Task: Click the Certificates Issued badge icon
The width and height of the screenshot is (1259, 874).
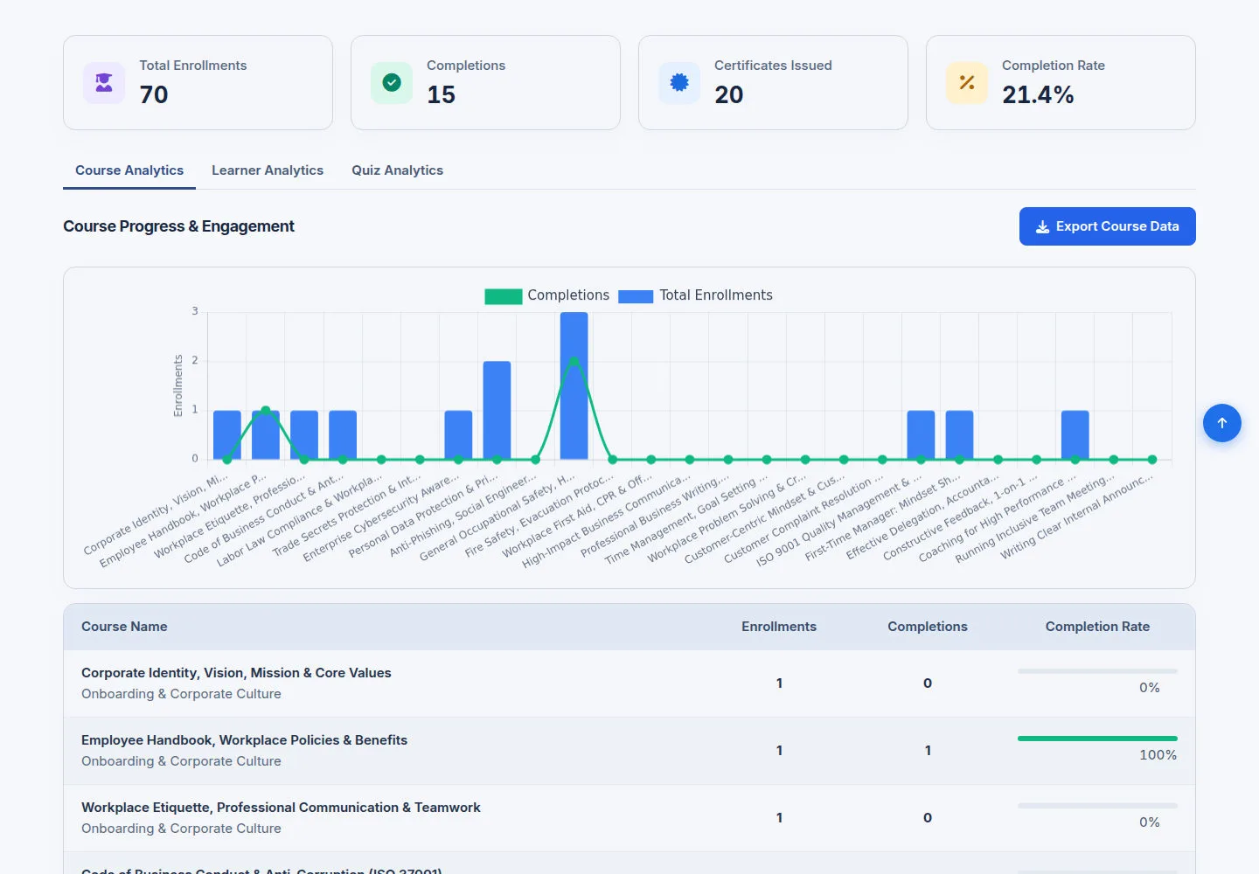Action: click(679, 83)
